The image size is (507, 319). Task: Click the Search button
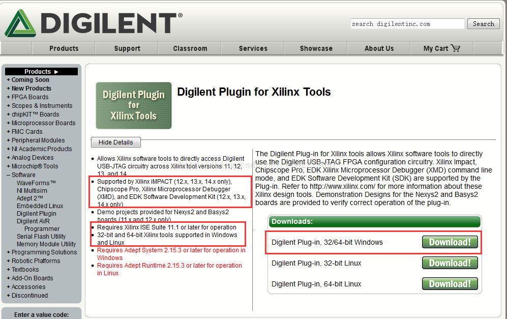point(484,23)
